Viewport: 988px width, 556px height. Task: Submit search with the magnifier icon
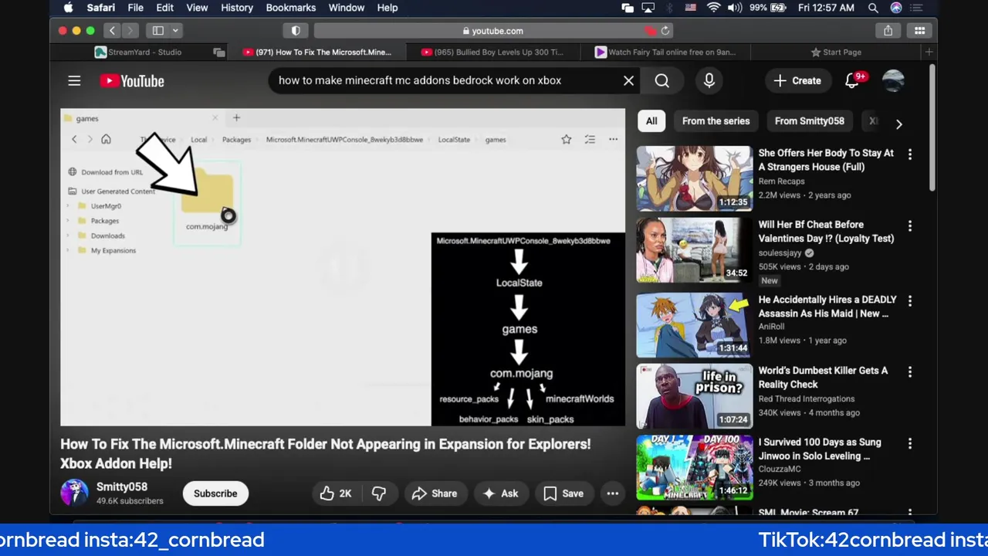click(x=661, y=80)
